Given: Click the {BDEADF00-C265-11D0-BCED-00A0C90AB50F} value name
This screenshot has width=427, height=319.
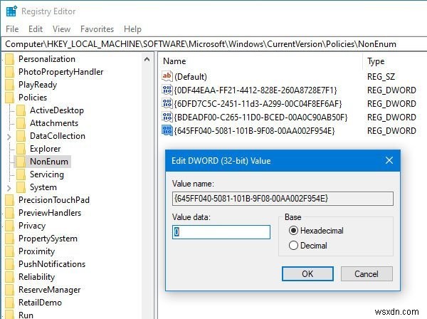Looking at the screenshot, I should [x=261, y=117].
